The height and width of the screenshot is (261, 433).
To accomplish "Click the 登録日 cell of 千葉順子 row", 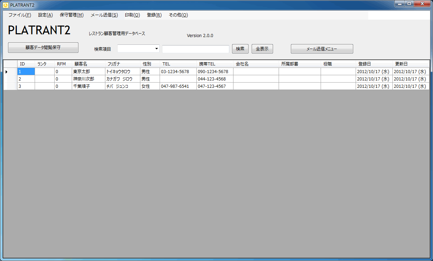I will coord(374,86).
